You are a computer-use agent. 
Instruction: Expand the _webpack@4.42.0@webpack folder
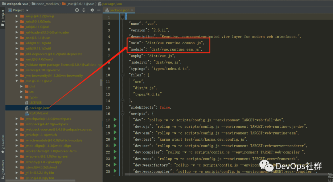coord(17,124)
